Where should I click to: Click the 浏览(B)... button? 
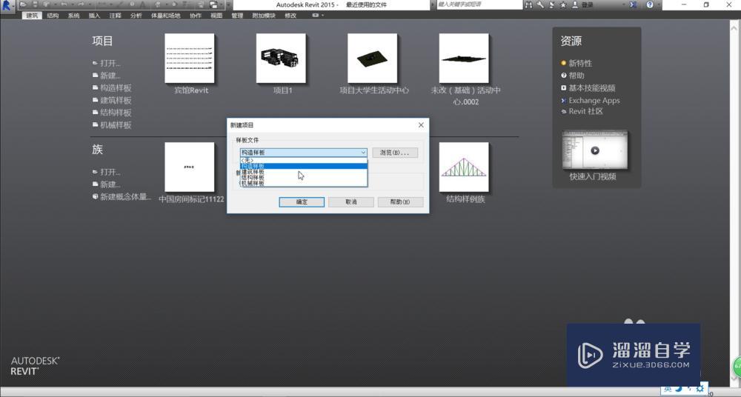pos(395,153)
